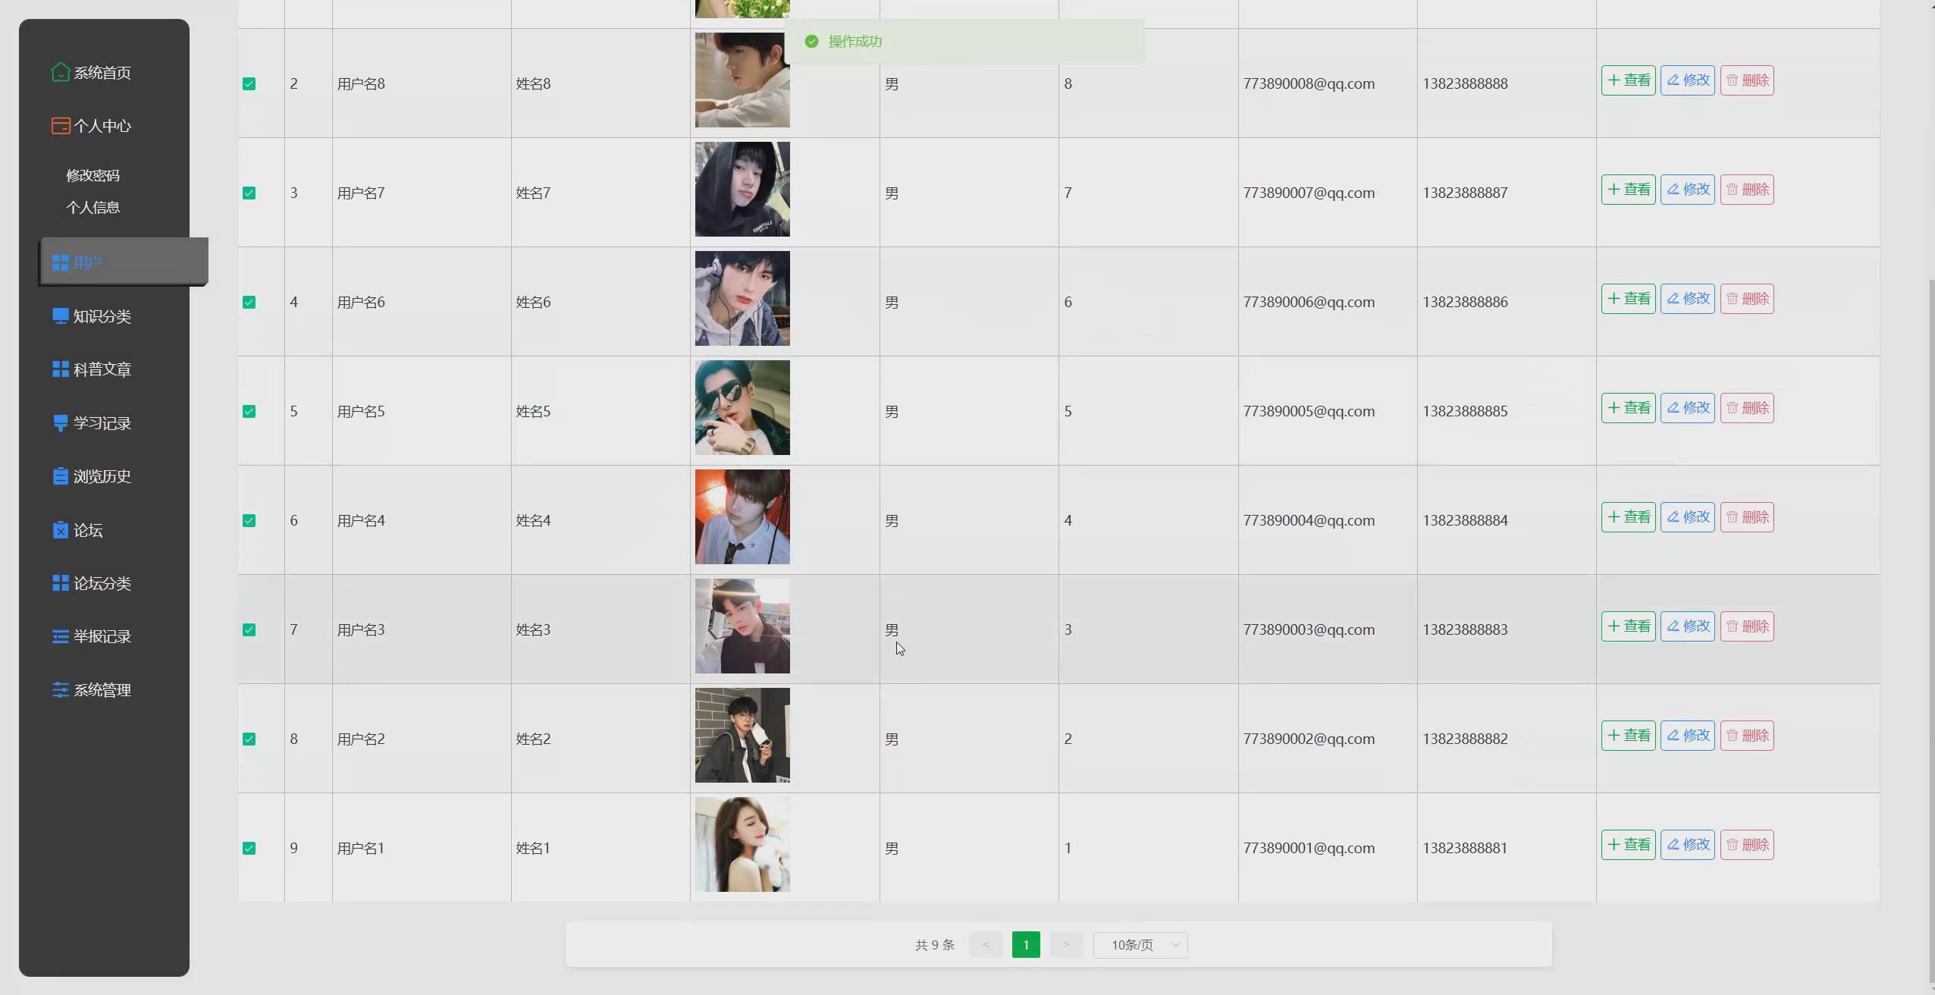Image resolution: width=1935 pixels, height=995 pixels.
Task: Go to the next page with the arrow
Action: [1066, 945]
